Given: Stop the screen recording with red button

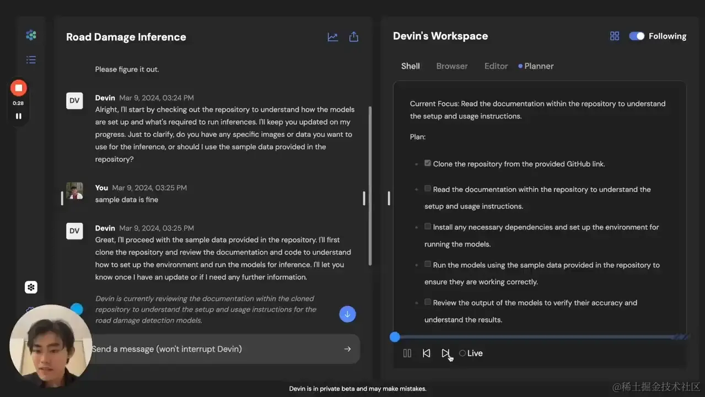Looking at the screenshot, I should click(19, 88).
